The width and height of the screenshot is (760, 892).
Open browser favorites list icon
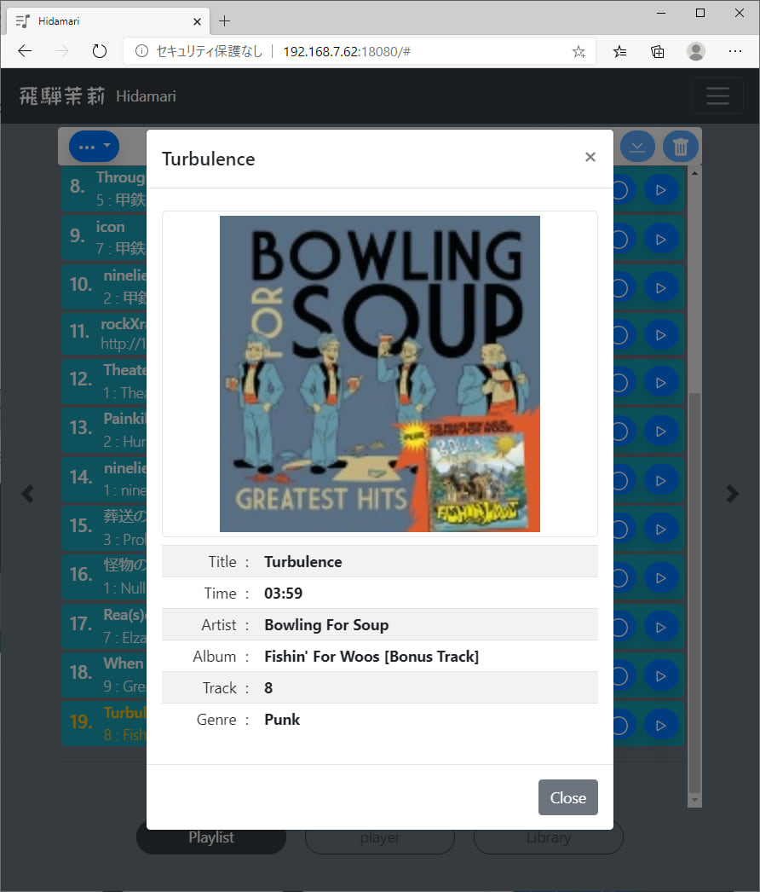(619, 52)
